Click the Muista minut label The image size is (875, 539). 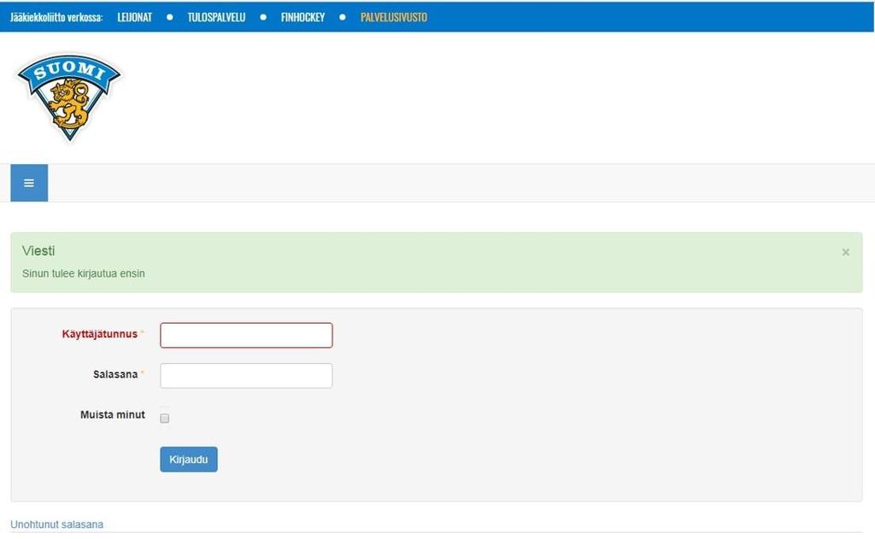(113, 414)
